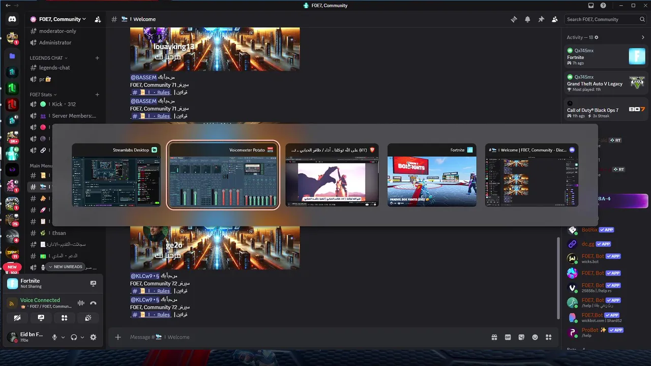Open Qx745mx Fortnite activity card
The width and height of the screenshot is (651, 366).
click(606, 56)
